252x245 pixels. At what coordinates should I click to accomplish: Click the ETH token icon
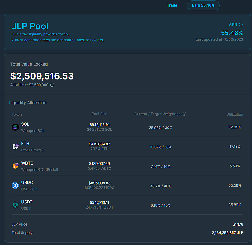pos(15,147)
